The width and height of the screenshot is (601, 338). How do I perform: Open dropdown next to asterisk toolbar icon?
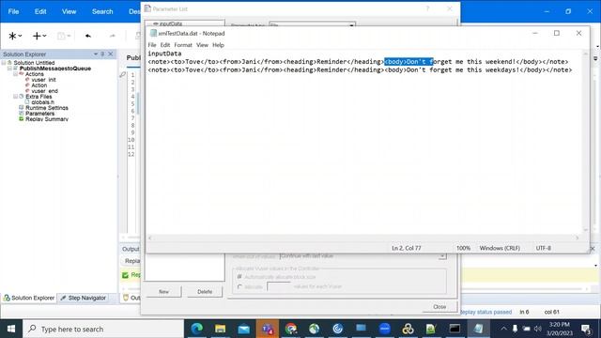[20, 36]
